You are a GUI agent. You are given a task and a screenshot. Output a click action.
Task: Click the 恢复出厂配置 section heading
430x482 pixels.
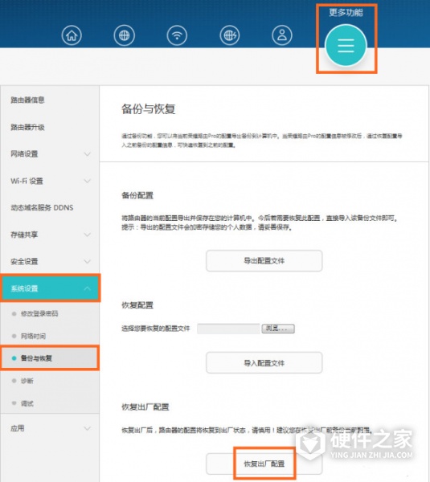point(145,407)
